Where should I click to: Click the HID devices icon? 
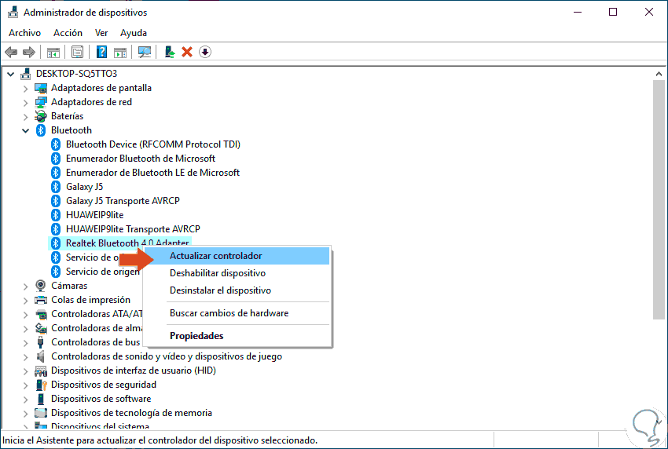(40, 371)
